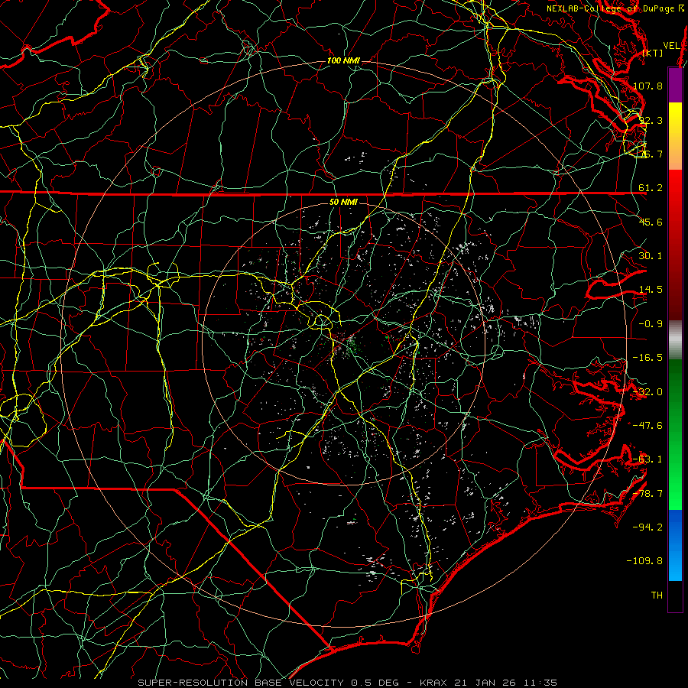
Task: Pick the blue segment of the color bar
Action: coord(675,545)
